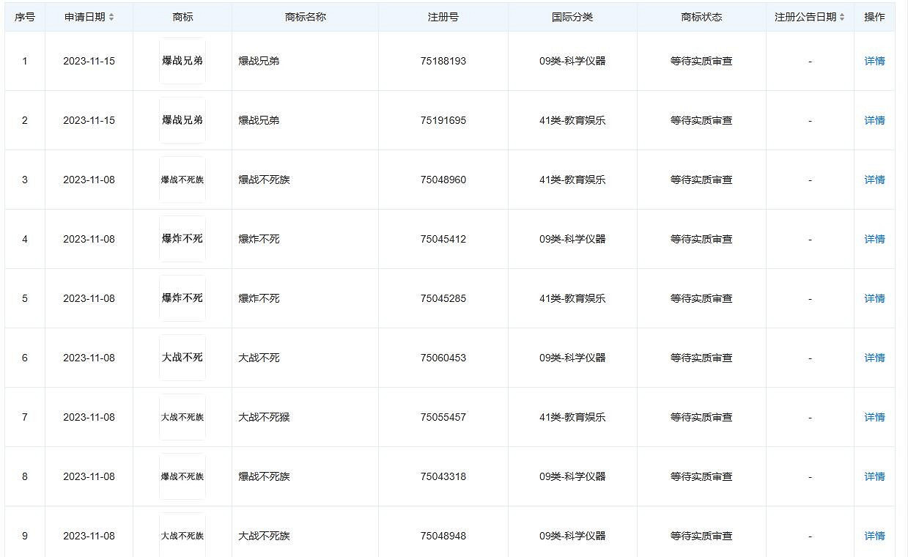The width and height of the screenshot is (908, 557).
Task: Click 爆战兄弟 trademark image in row 1
Action: coord(182,61)
